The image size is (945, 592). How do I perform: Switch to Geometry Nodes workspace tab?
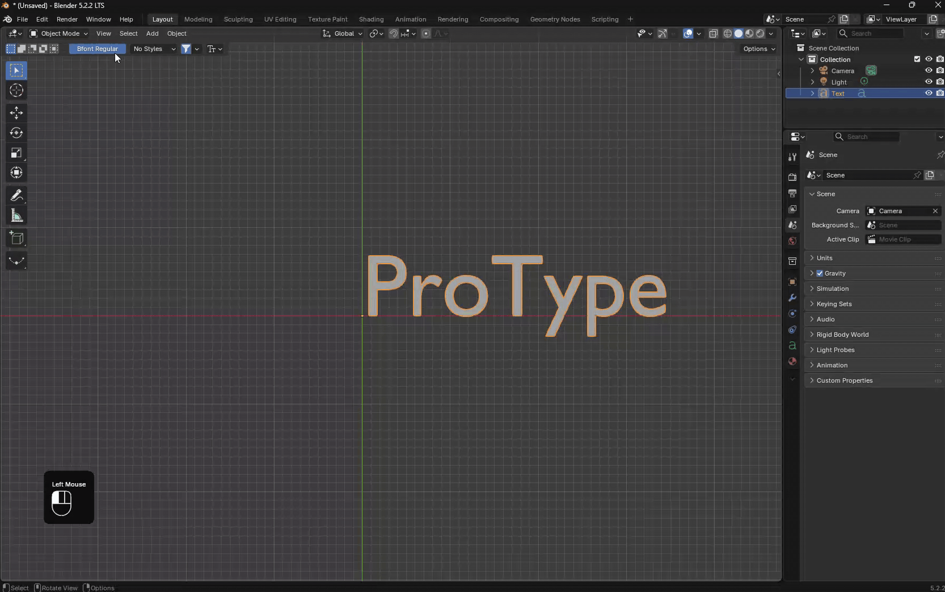pyautogui.click(x=555, y=19)
